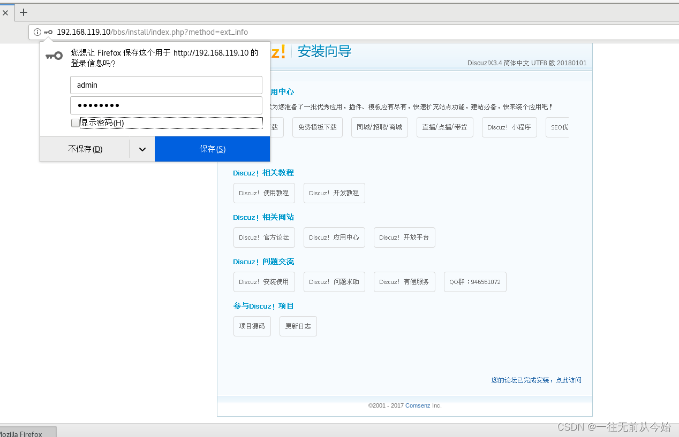Viewport: 679px width, 437px height.
Task: Follow link 您的论坛已完成安装，点此访问
Action: [x=537, y=380]
